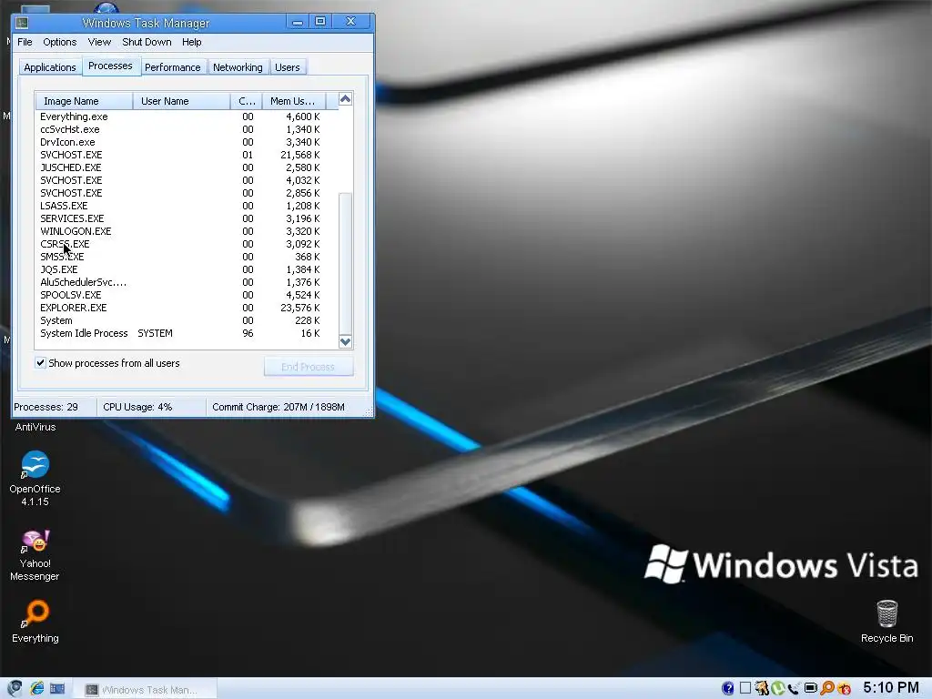The image size is (932, 699).
Task: Select the SPOOLSV.EXE process
Action: (x=186, y=295)
